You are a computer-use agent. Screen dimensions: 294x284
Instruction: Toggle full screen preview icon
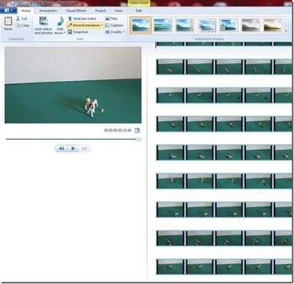[137, 131]
